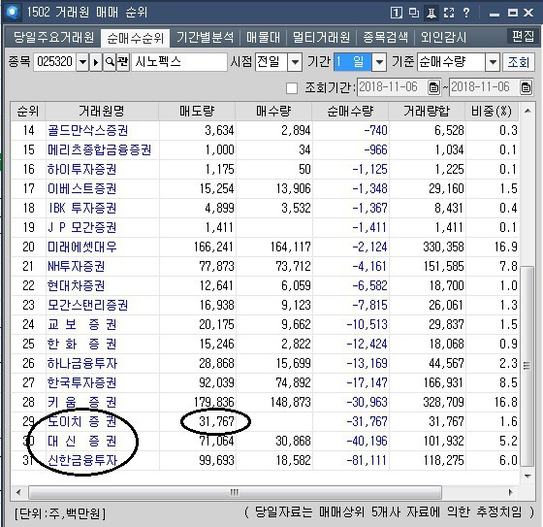
Task: Switch to the 멀티거래원 tab
Action: point(321,37)
